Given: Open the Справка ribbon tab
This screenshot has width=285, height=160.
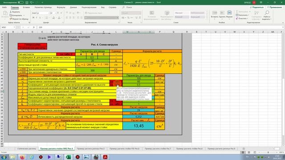Looking at the screenshot, I should [112, 8].
